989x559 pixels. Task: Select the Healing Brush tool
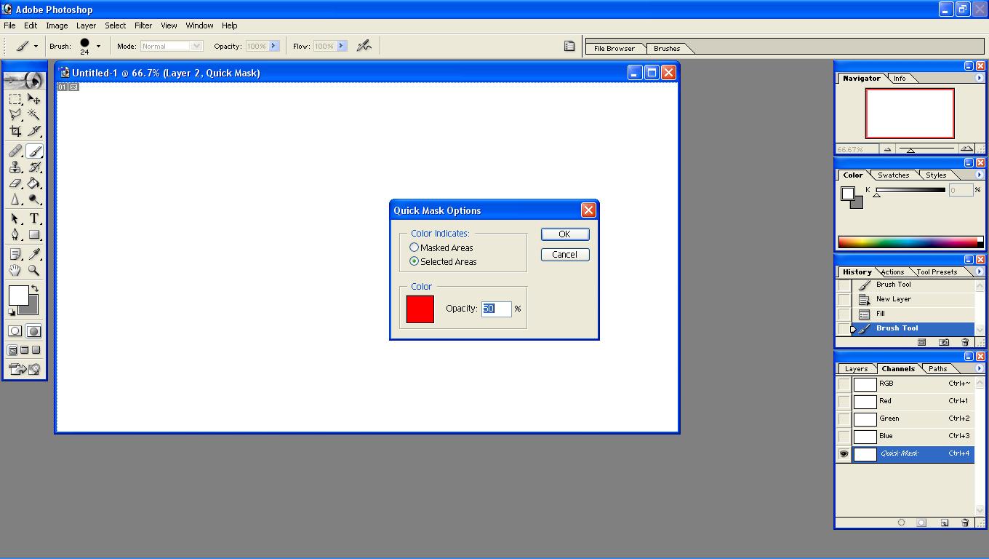click(15, 151)
